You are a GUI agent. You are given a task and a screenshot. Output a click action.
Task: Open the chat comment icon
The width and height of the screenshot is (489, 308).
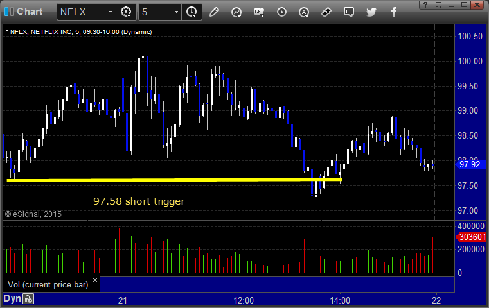(x=349, y=12)
